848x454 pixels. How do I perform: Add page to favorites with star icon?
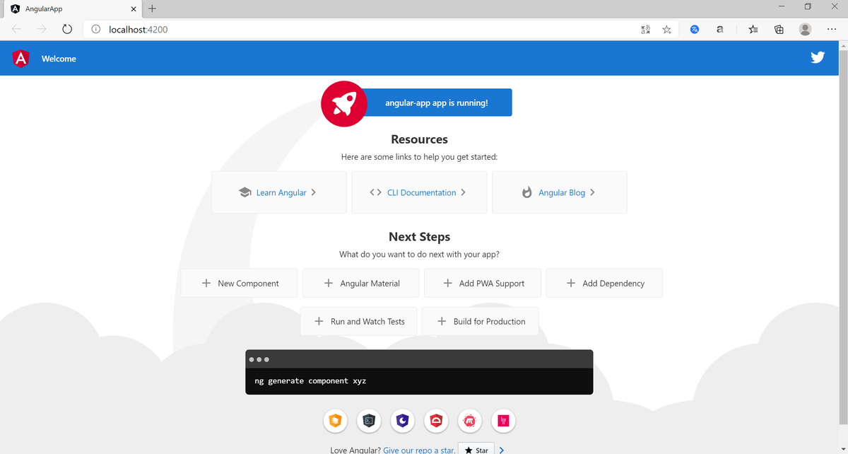pyautogui.click(x=666, y=30)
